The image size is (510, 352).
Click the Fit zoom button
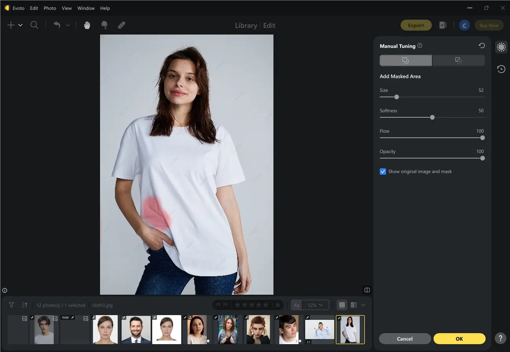point(297,305)
